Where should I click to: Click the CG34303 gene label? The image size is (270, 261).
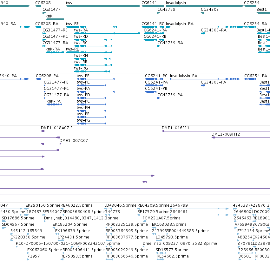coord(210,10)
